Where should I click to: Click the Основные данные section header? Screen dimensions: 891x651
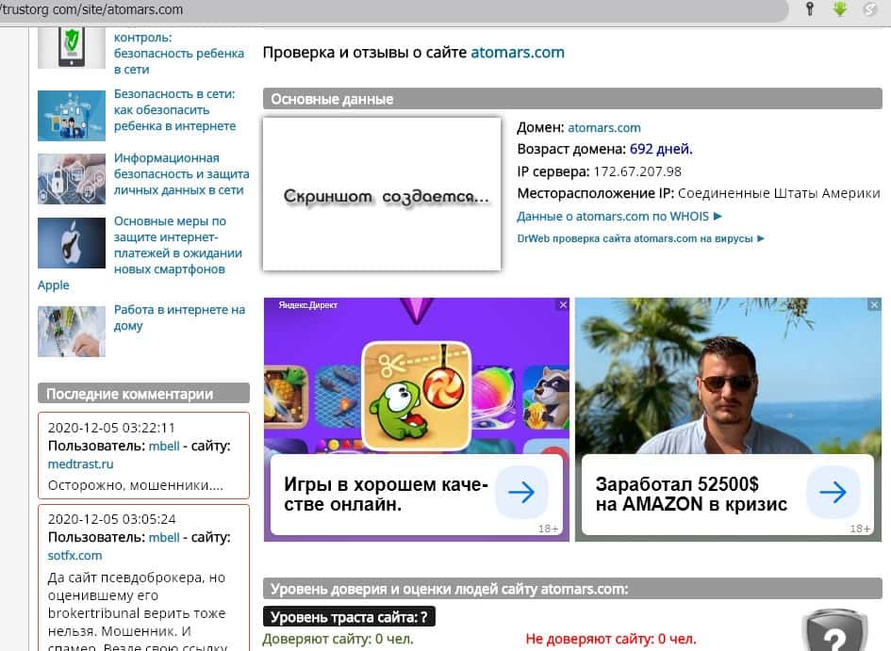pyautogui.click(x=573, y=99)
